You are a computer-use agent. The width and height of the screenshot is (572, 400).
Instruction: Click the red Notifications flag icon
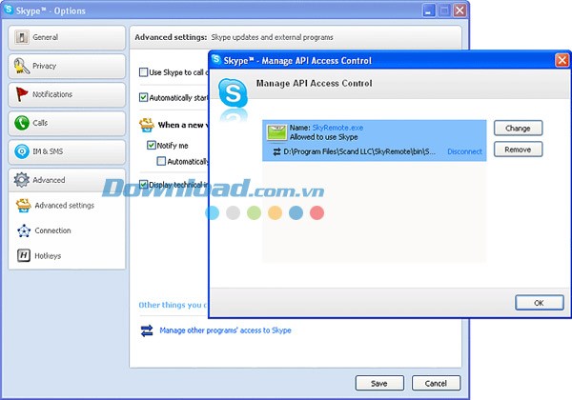22,94
